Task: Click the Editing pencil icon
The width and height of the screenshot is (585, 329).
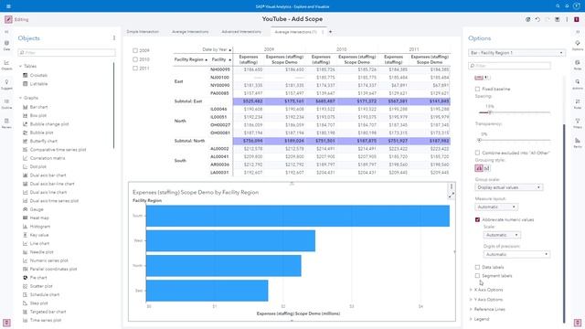Action: coord(8,19)
